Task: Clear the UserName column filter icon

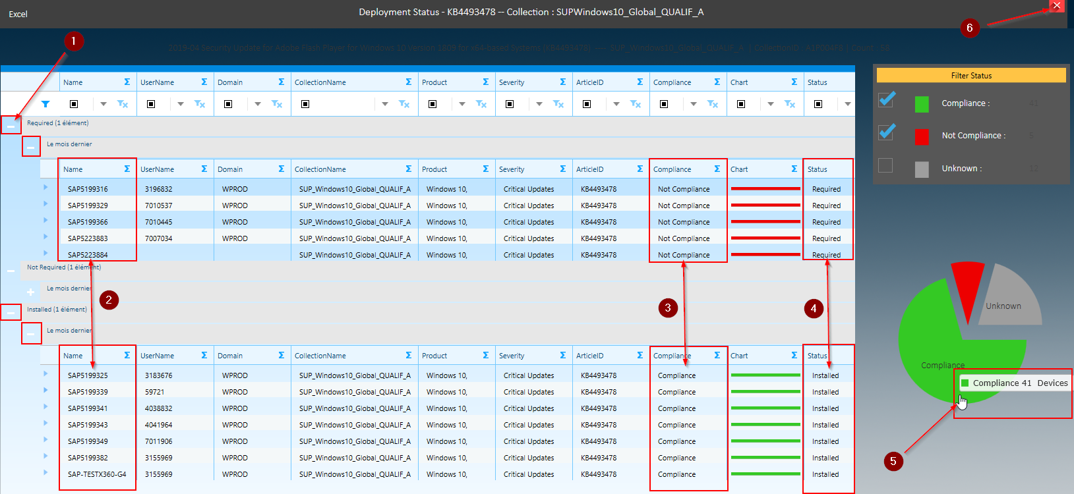Action: click(200, 104)
